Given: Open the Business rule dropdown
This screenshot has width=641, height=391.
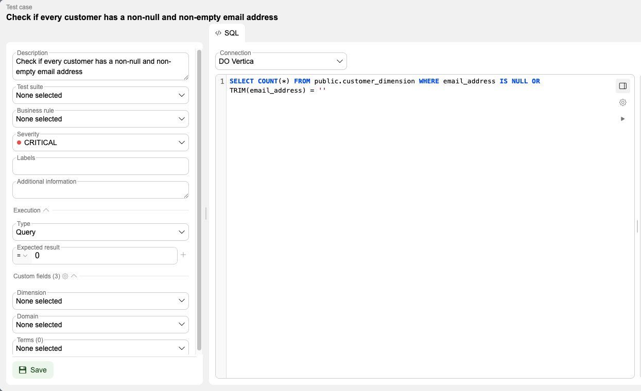Looking at the screenshot, I should point(100,119).
